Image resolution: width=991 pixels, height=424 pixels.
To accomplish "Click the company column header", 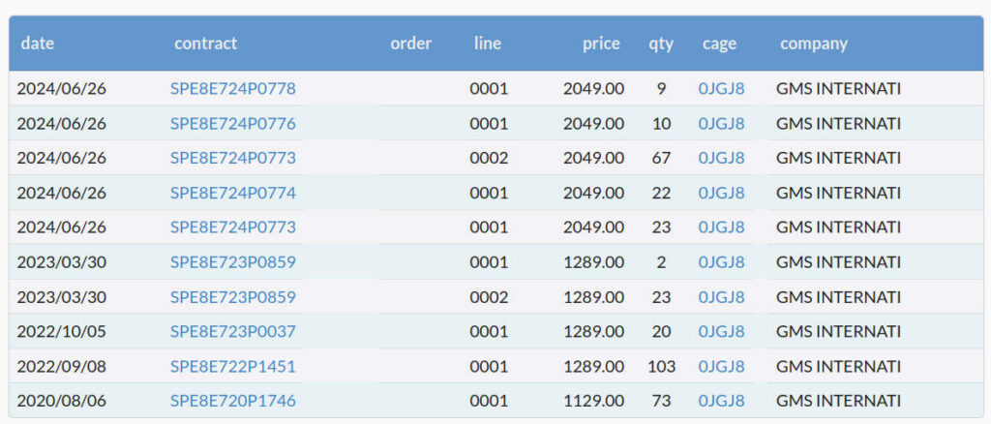I will click(813, 44).
